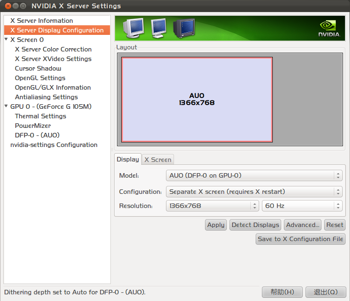Screen dimensions: 350x301
Task: Click the pane divider grip handle
Action: (112, 150)
